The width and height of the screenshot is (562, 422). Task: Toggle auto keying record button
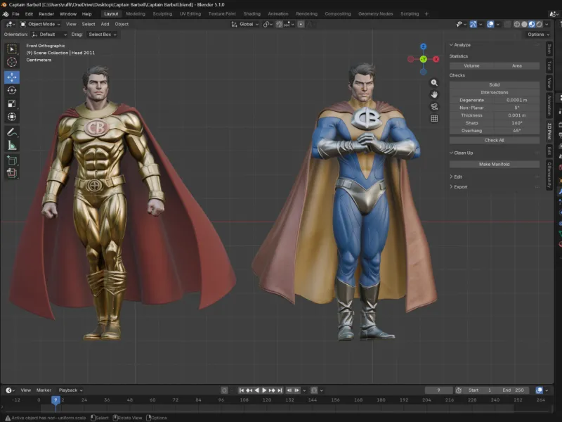(224, 390)
